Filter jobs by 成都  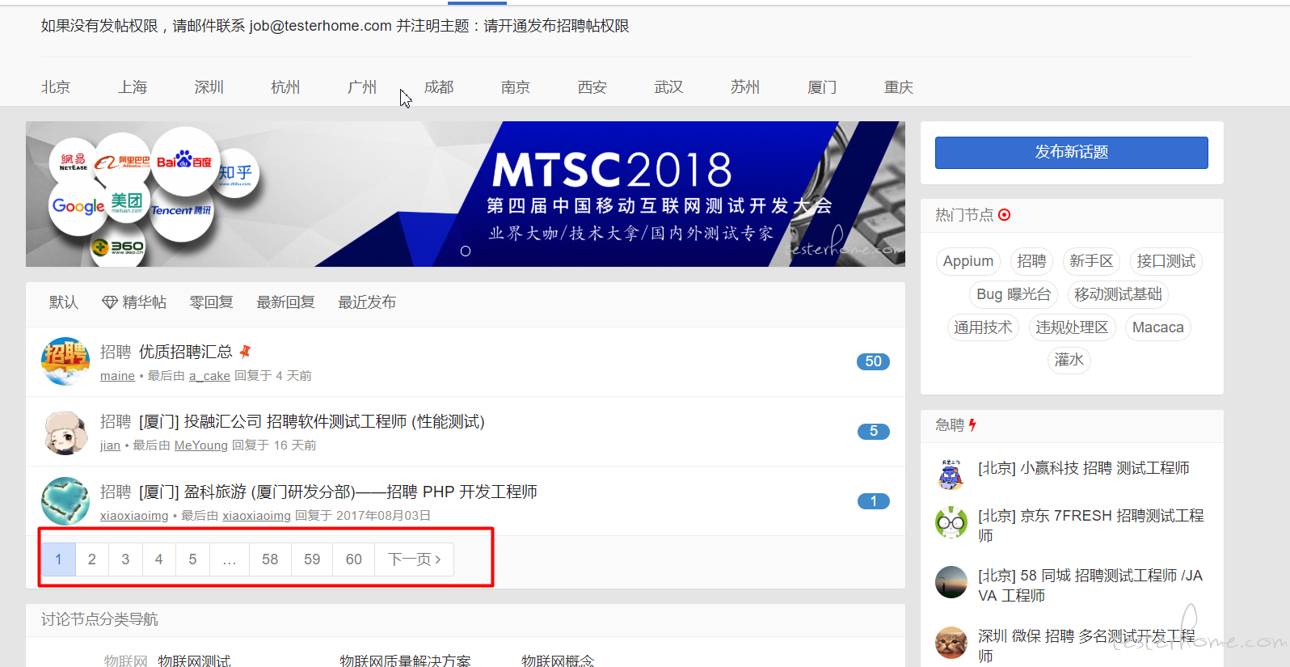[x=439, y=87]
